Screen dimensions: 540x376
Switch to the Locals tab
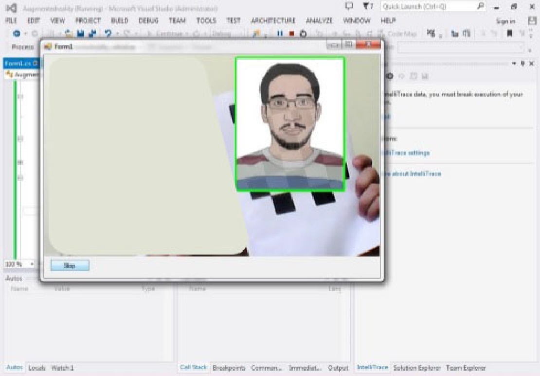pyautogui.click(x=37, y=368)
